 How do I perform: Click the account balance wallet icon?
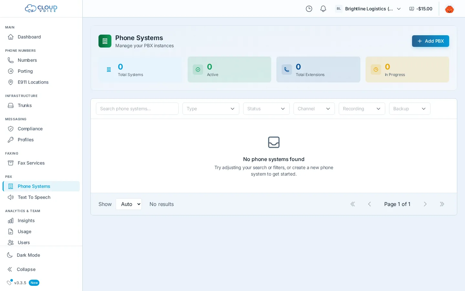(x=412, y=9)
